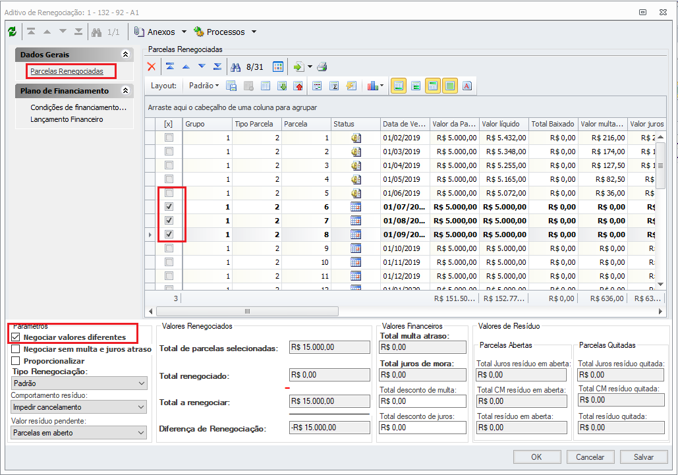Enable the Proporcionalizar checkbox

coord(16,361)
